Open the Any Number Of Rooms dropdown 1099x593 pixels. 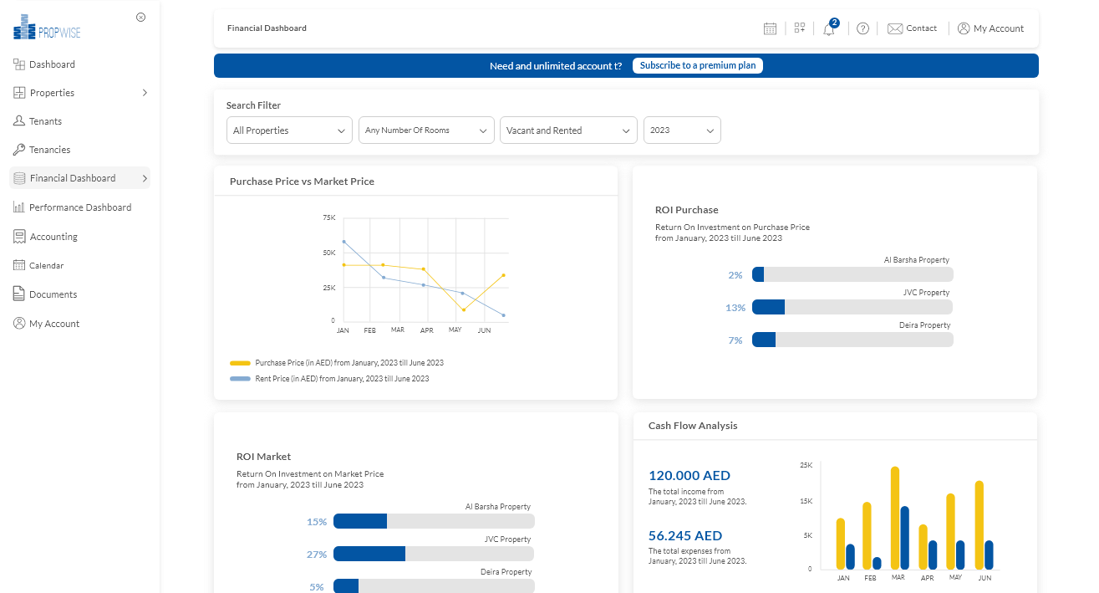tap(426, 130)
